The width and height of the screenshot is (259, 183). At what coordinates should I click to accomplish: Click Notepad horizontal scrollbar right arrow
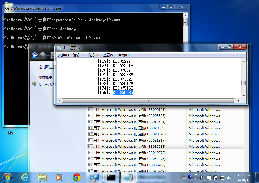click(239, 100)
